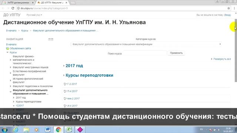Open the Г-2 2017 course
Image resolution: width=237 pixels, height=133 pixels.
tap(72, 84)
